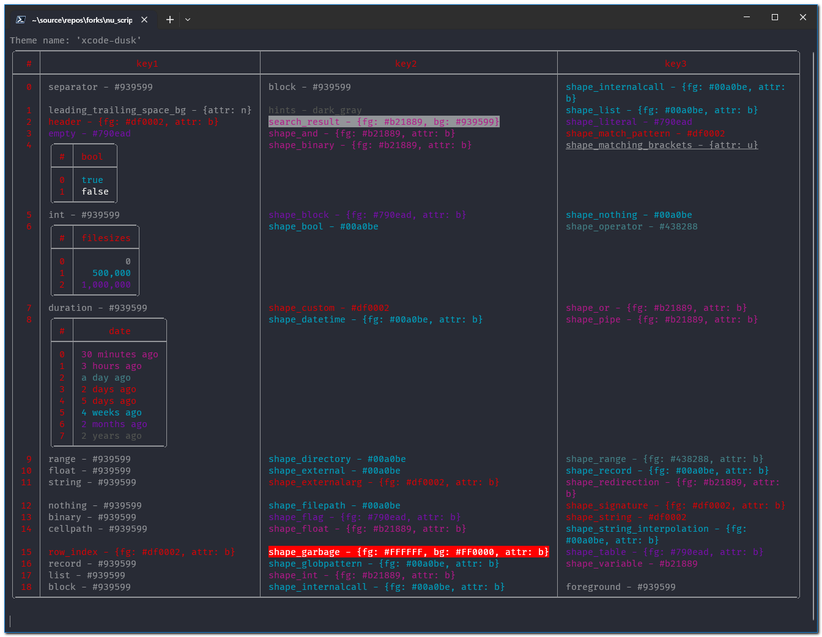Click the '1,000,000' filesize value
822x637 pixels.
click(106, 285)
